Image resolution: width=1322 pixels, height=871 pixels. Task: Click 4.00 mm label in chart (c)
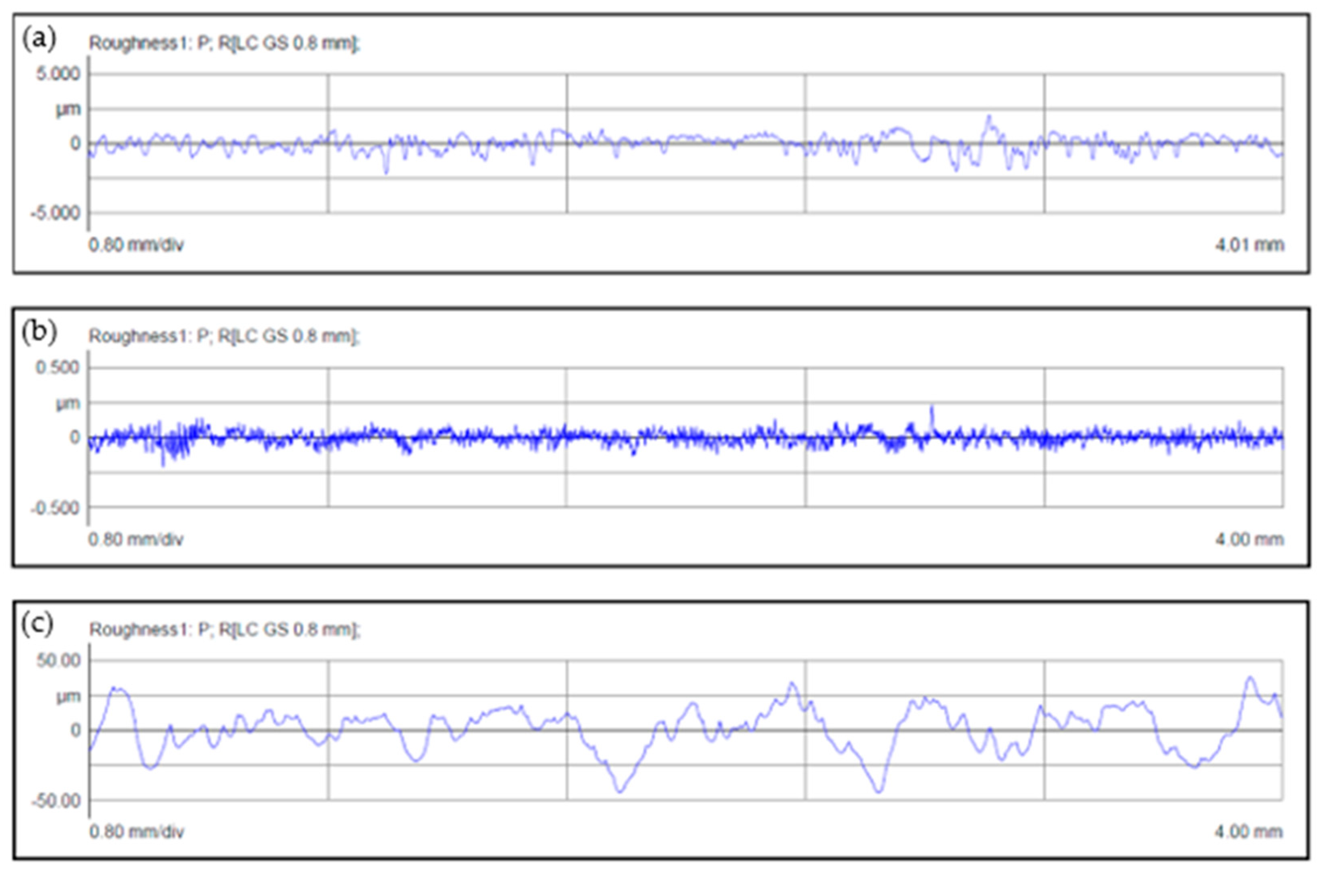coord(1249,832)
